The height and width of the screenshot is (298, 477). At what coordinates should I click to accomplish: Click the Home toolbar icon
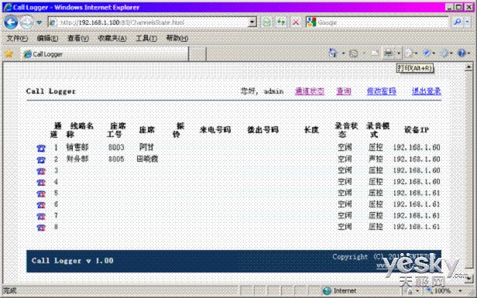334,53
